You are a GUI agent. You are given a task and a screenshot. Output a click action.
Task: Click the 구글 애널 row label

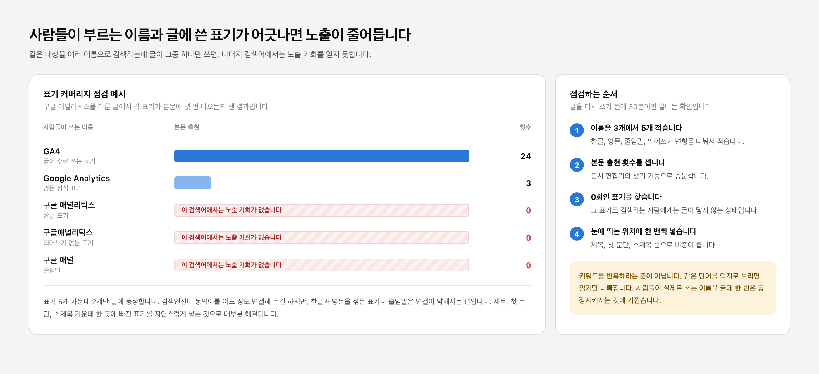click(58, 260)
